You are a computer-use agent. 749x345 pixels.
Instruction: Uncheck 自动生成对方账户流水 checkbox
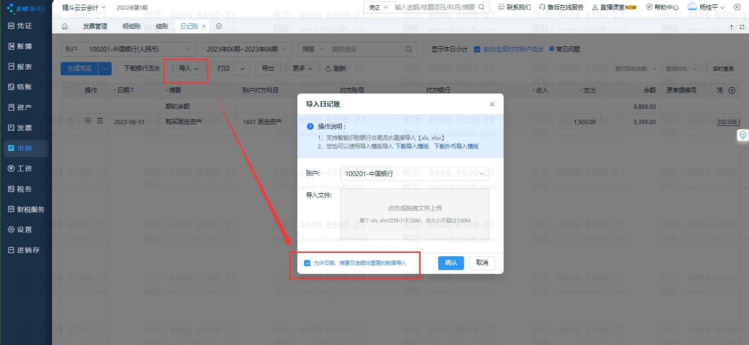[x=477, y=49]
